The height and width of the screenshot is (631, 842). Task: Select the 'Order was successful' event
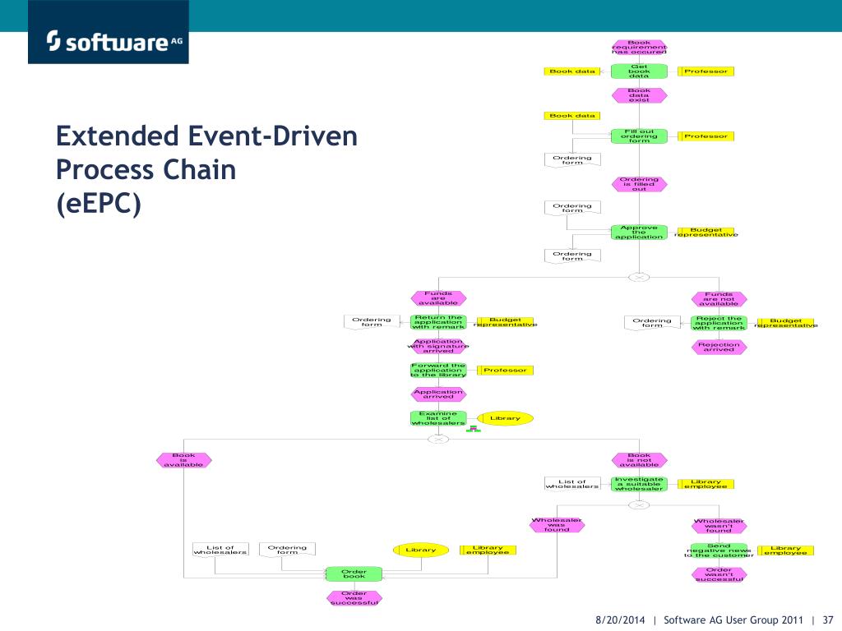(x=354, y=598)
